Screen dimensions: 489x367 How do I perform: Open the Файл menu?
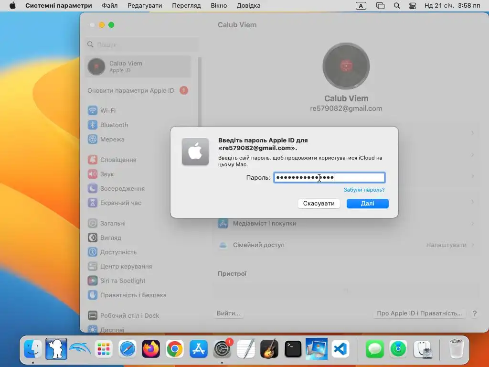point(109,6)
